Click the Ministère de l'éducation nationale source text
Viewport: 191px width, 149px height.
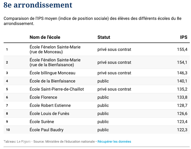[70, 141]
